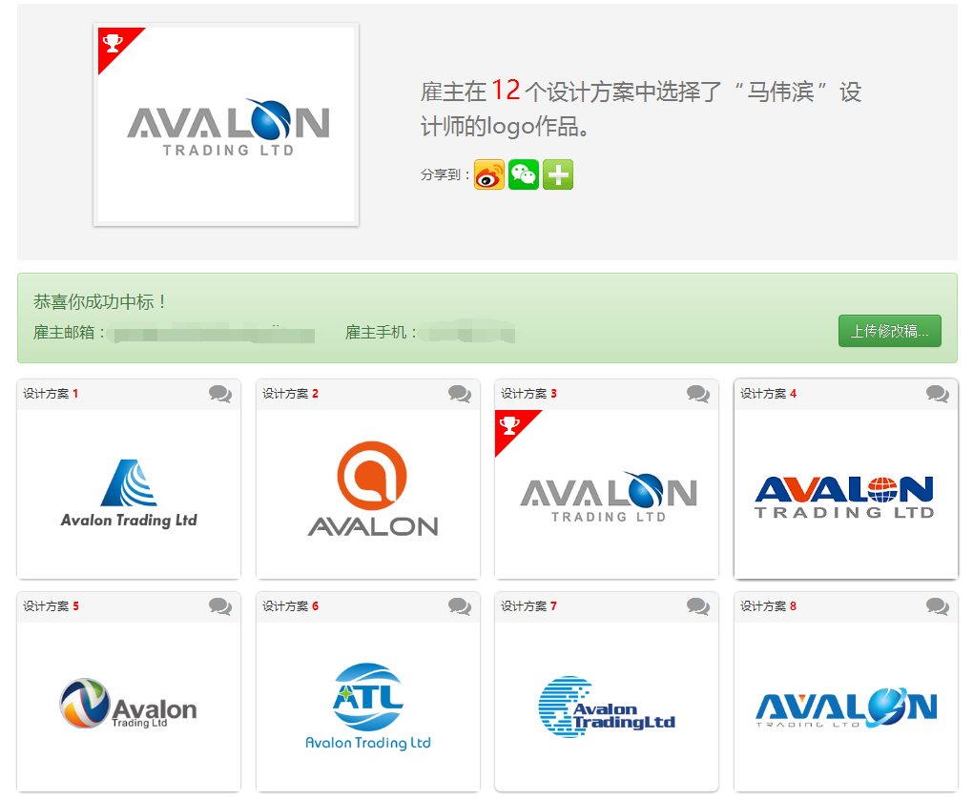Share to Sina Weibo icon
The image size is (973, 799).
pos(489,174)
